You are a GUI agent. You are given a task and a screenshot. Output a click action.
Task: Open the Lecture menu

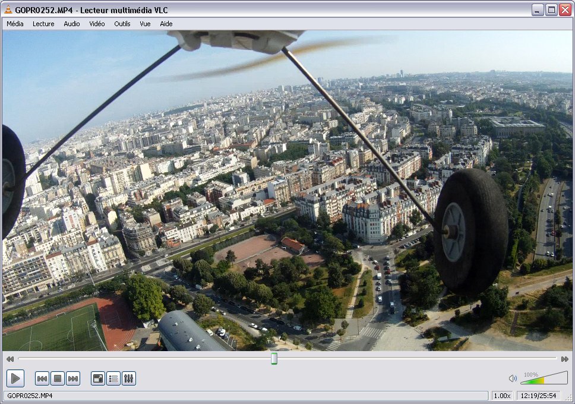(43, 24)
